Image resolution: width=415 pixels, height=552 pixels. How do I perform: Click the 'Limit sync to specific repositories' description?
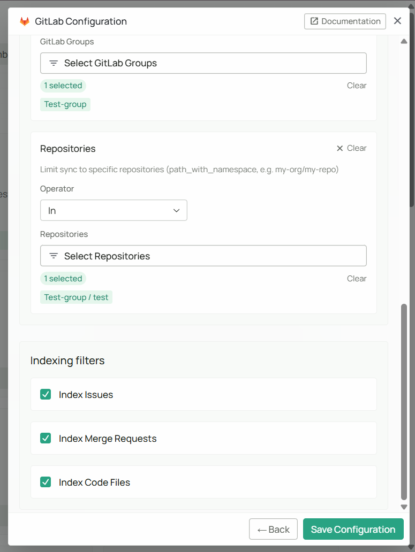(189, 170)
